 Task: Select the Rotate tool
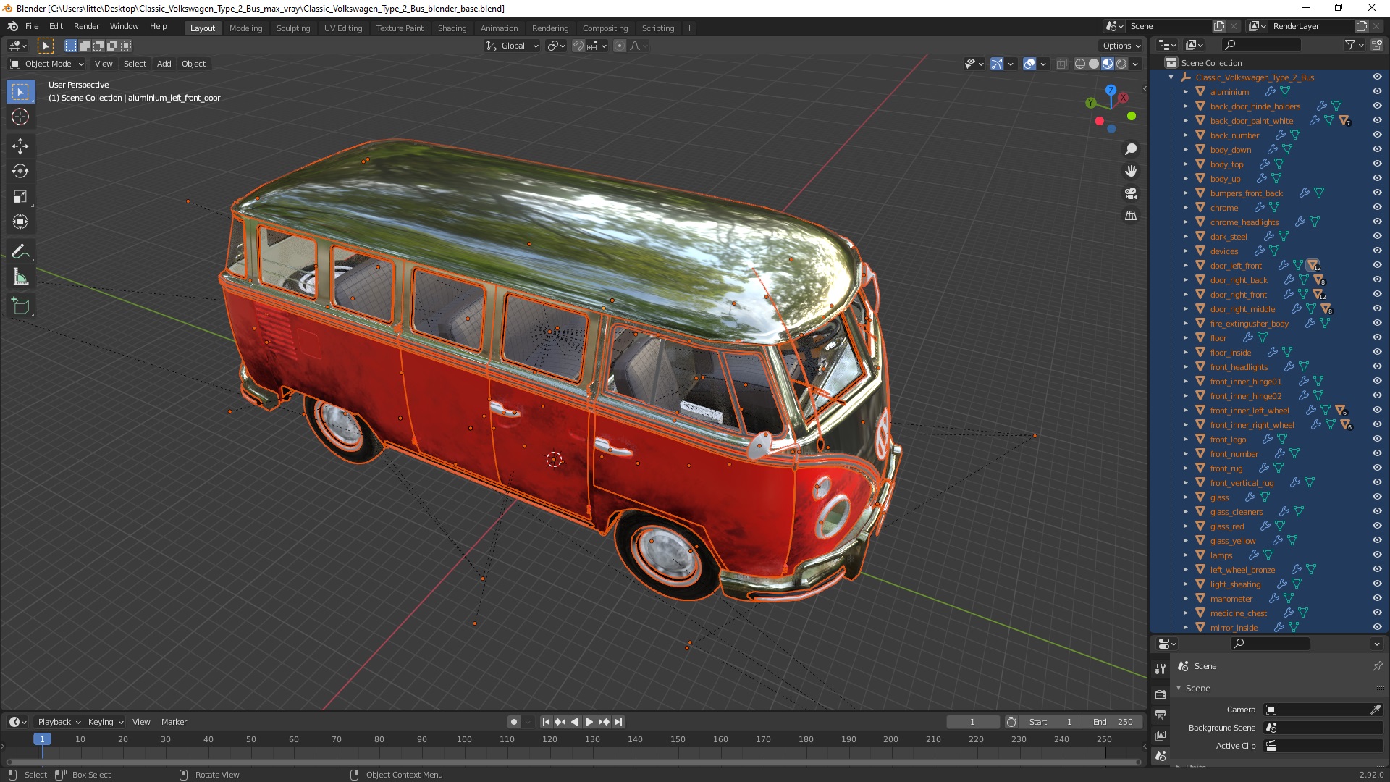20,171
